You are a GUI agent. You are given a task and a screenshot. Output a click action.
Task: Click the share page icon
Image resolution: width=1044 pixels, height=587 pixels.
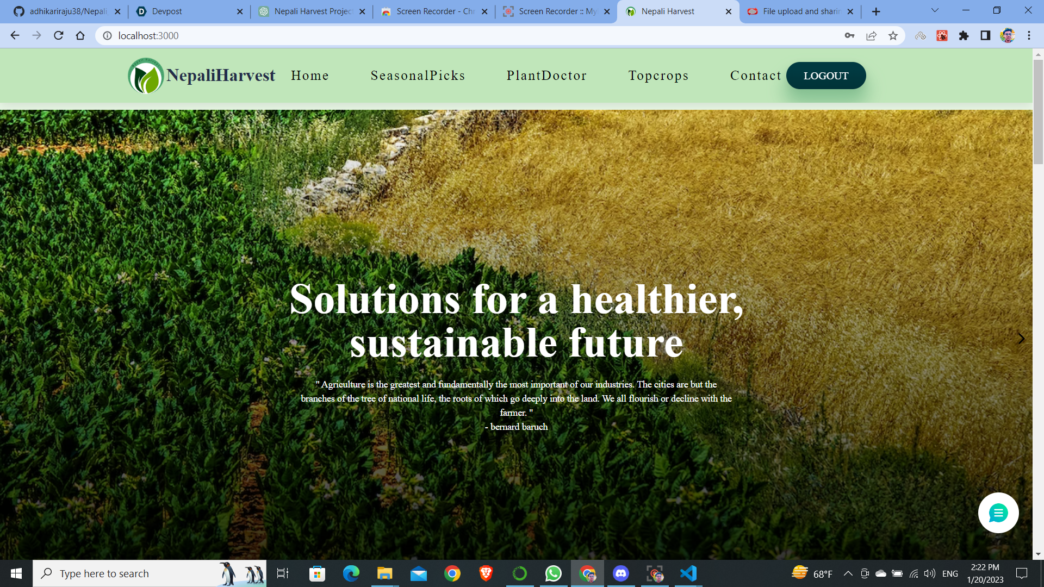871,36
